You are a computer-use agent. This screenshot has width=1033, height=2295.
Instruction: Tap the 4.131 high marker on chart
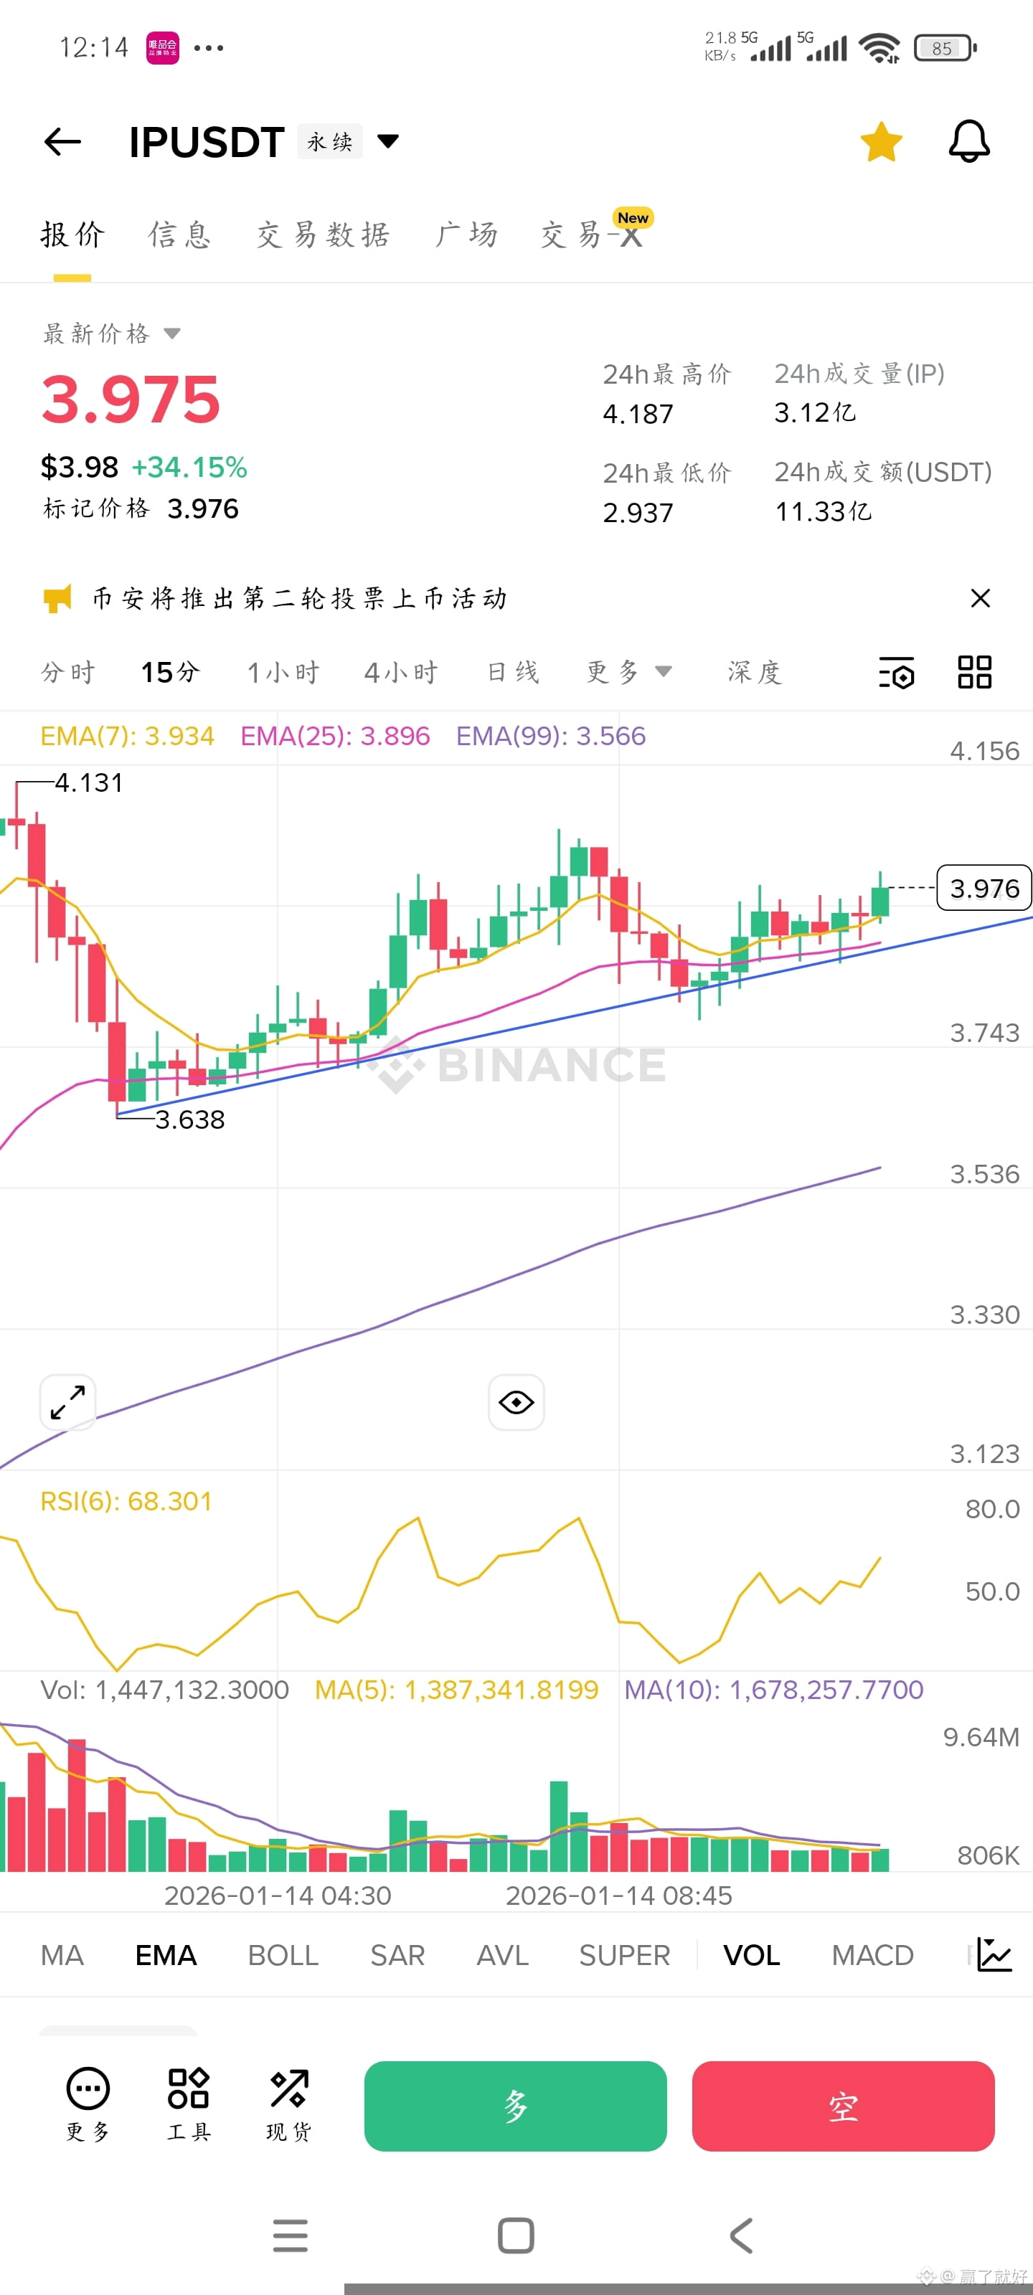tap(88, 782)
